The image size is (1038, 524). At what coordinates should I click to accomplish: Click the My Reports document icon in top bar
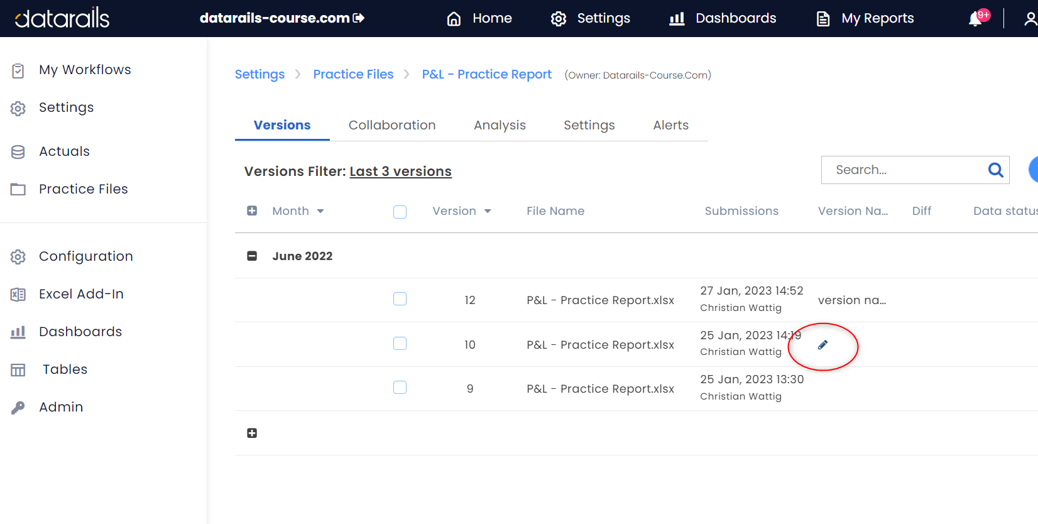coord(823,19)
